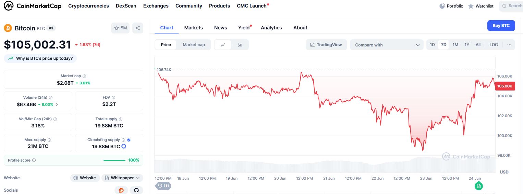Switch to the News tab
This screenshot has width=523, height=194.
click(x=221, y=28)
